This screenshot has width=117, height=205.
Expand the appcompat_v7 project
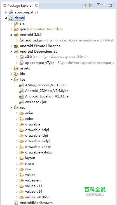pyautogui.click(x=6, y=12)
